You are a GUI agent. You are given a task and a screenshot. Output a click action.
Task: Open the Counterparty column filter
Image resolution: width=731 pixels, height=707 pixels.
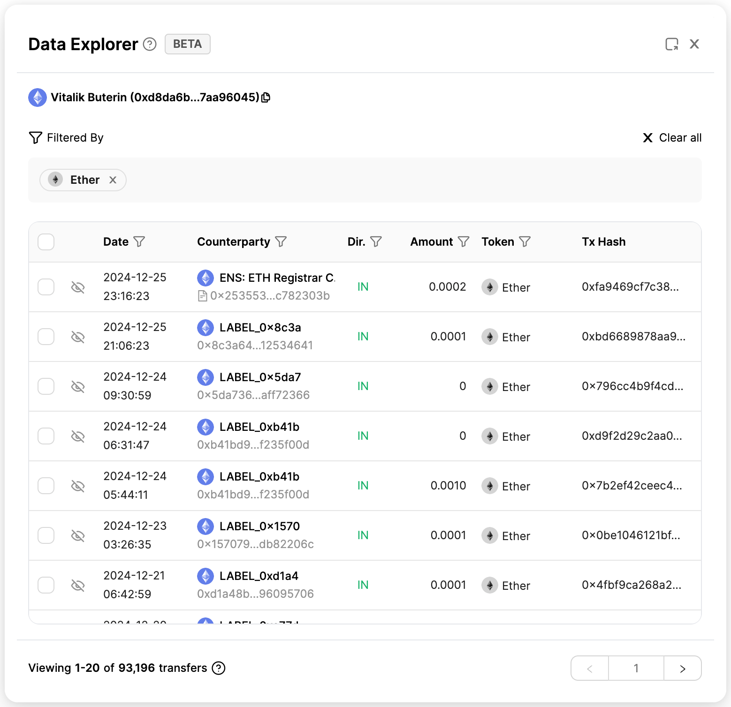click(x=281, y=242)
